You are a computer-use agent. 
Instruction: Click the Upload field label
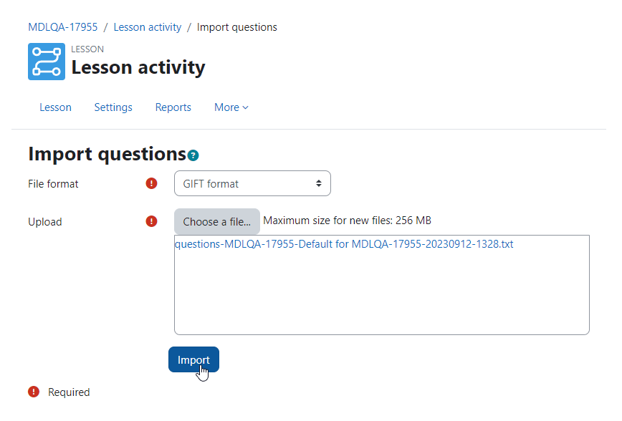click(x=45, y=222)
